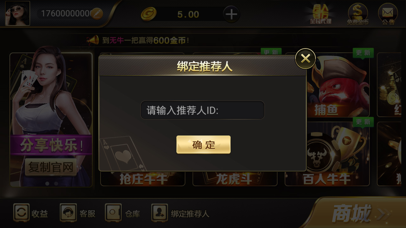The width and height of the screenshot is (406, 228).
Task: Click the pencil edit icon beside the user ID
Action: click(x=97, y=14)
